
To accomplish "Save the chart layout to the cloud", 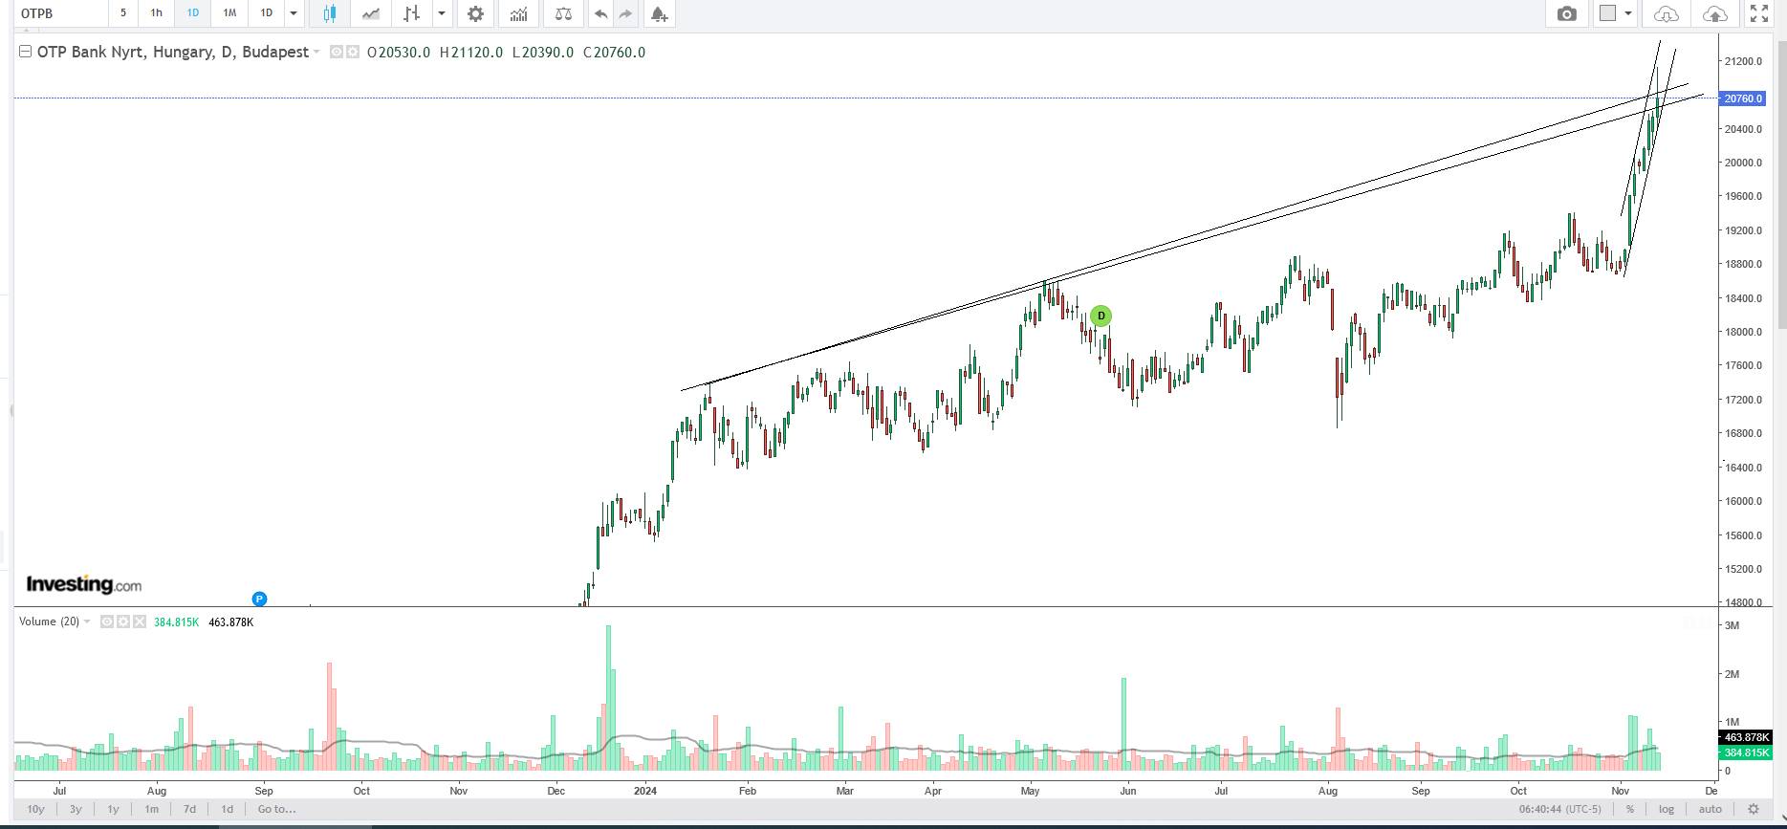I will 1715,13.
